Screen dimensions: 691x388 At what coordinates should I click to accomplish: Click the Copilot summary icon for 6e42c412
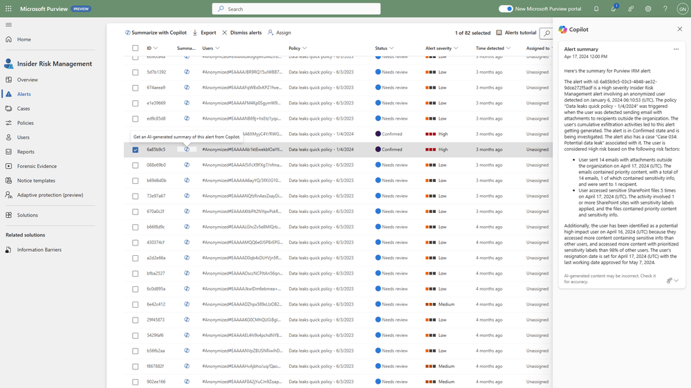coord(187,304)
